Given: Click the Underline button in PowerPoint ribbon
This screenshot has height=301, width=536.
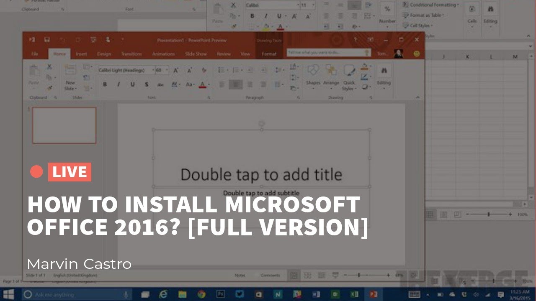Looking at the screenshot, I should [132, 84].
